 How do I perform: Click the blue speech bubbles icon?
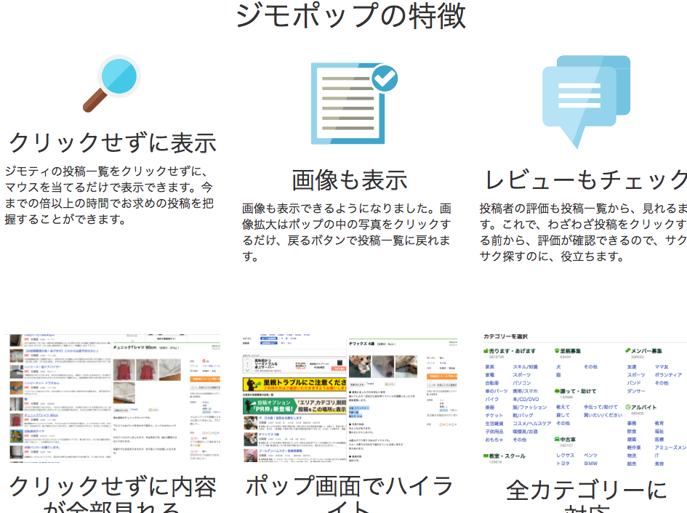point(586,102)
